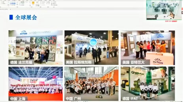Toggle the first checkbox option in the ribbon
Screen dimensions: 183x102
pyautogui.click(x=13, y=2)
